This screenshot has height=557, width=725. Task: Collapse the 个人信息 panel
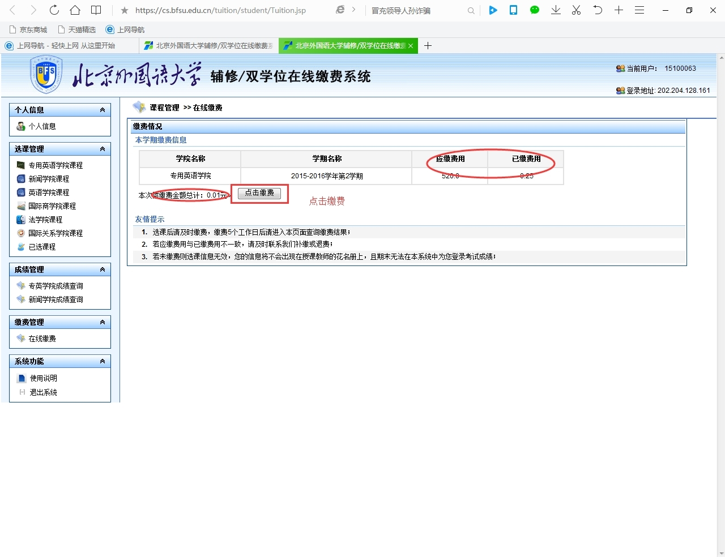point(103,110)
